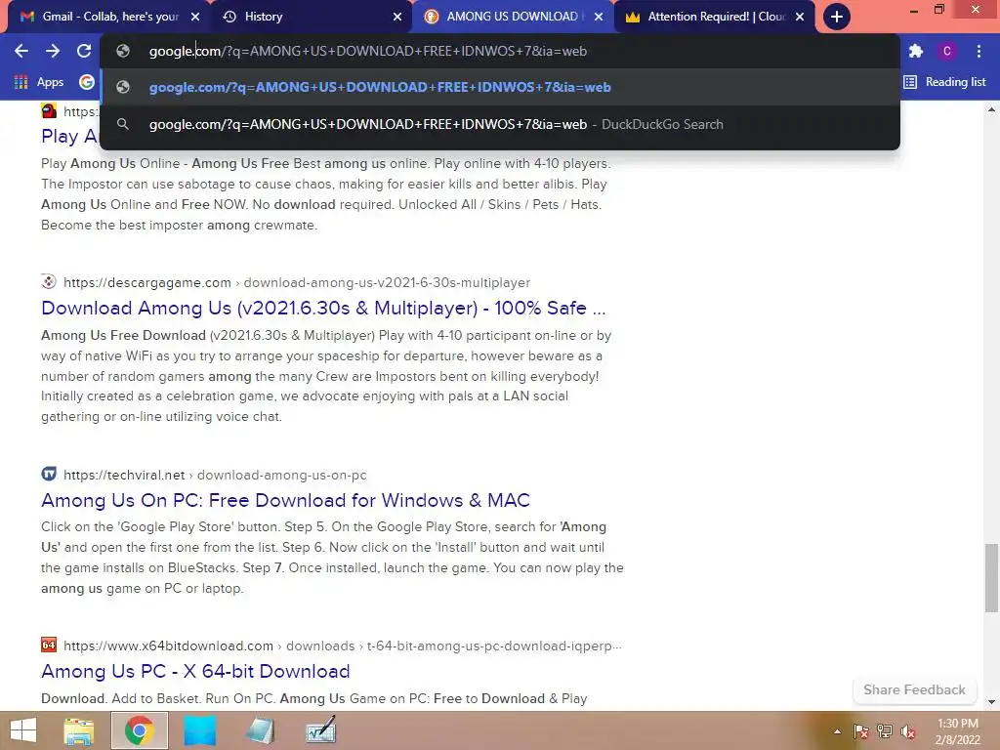Image resolution: width=1000 pixels, height=750 pixels.
Task: Open the purple C profile avatar
Action: coord(947,51)
